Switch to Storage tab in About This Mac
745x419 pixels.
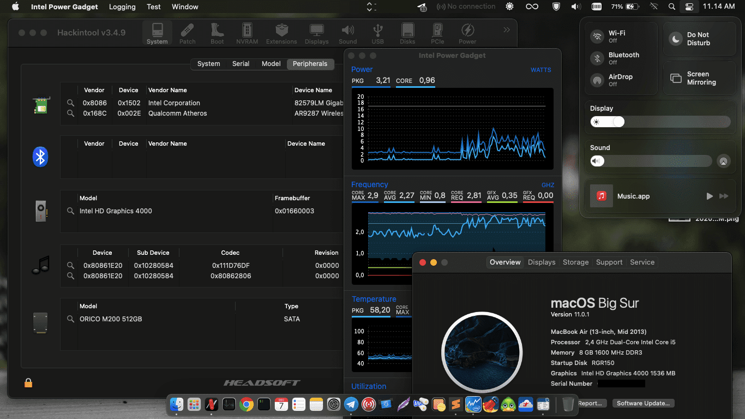pyautogui.click(x=576, y=262)
